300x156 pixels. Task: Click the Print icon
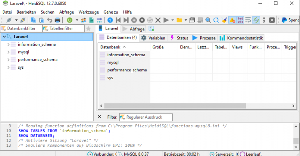pyautogui.click(x=58, y=20)
